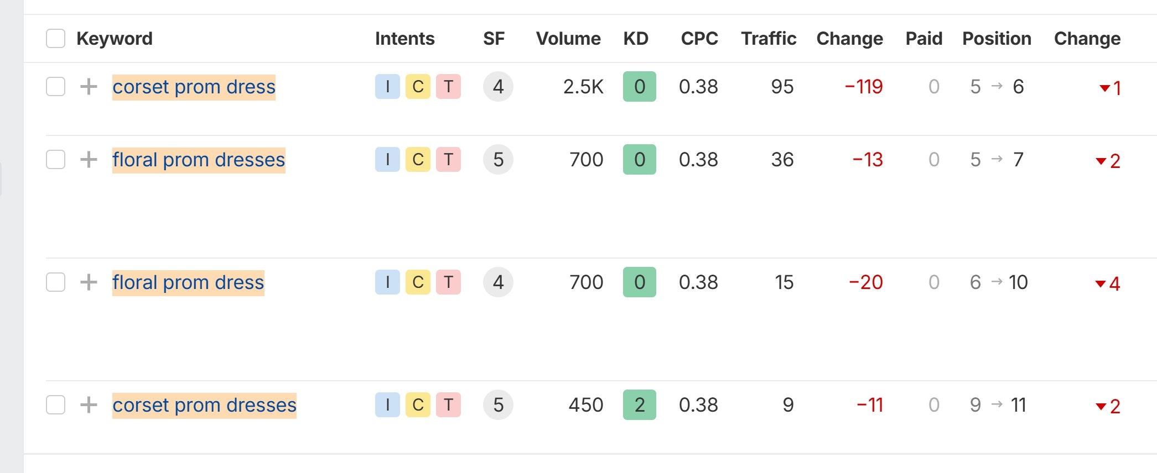Click the Commercial intent badge for corset prom dresses

[418, 405]
